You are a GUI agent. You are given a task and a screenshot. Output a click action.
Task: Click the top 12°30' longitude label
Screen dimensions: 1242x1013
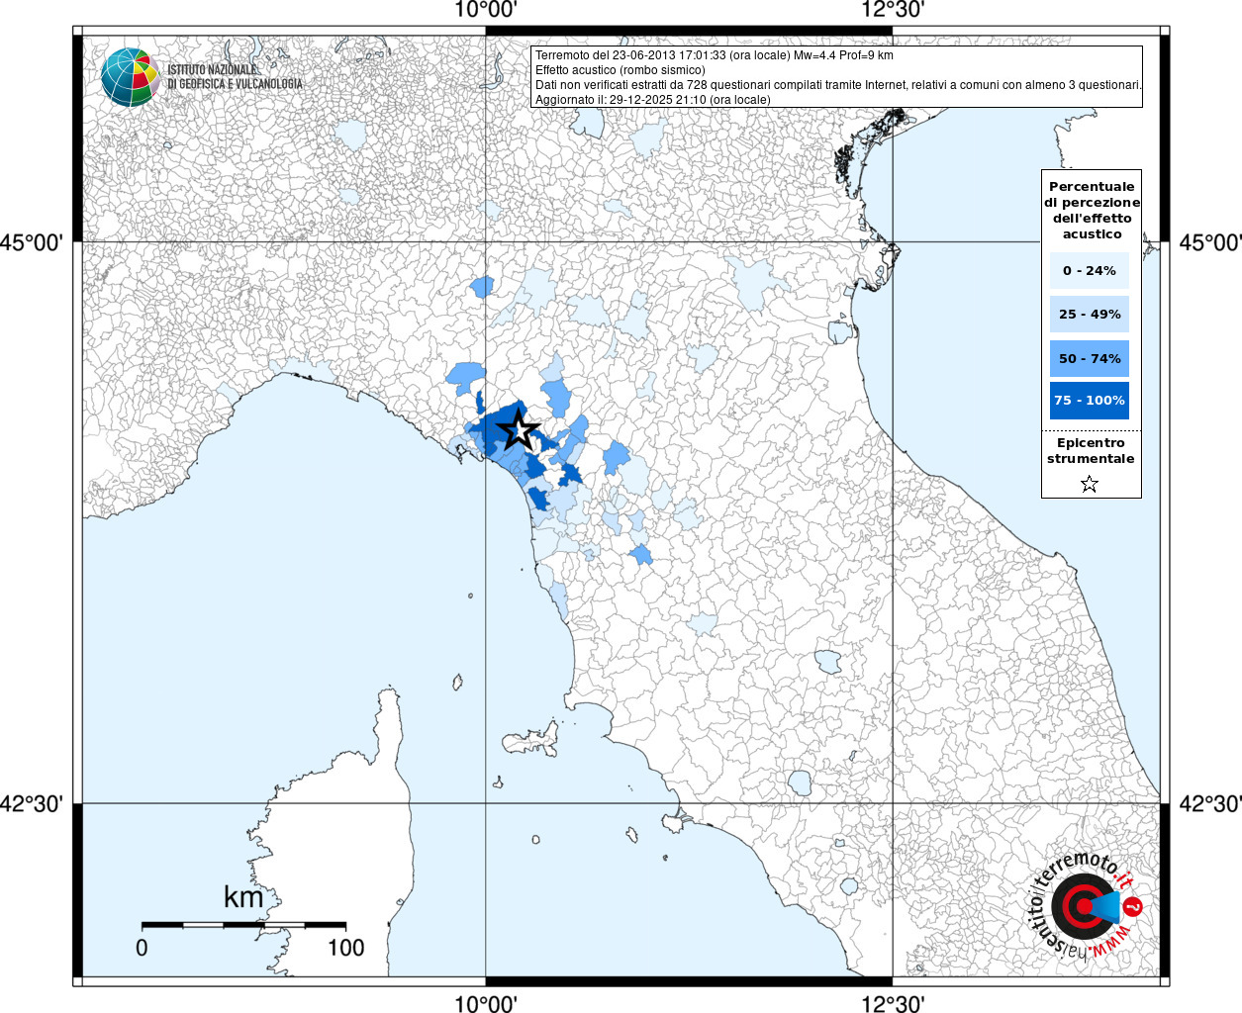894,10
